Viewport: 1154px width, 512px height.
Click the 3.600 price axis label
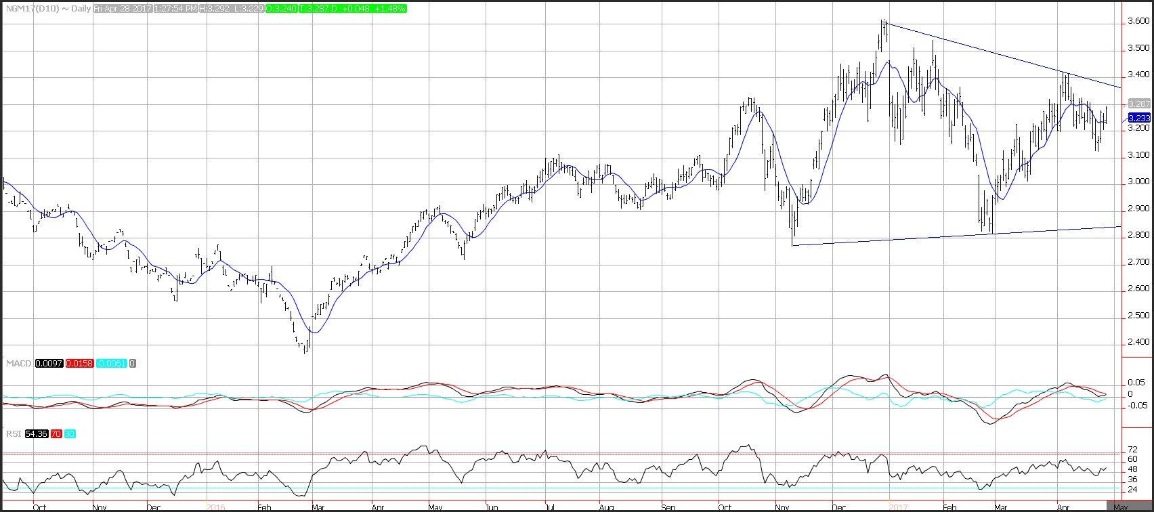(1137, 22)
